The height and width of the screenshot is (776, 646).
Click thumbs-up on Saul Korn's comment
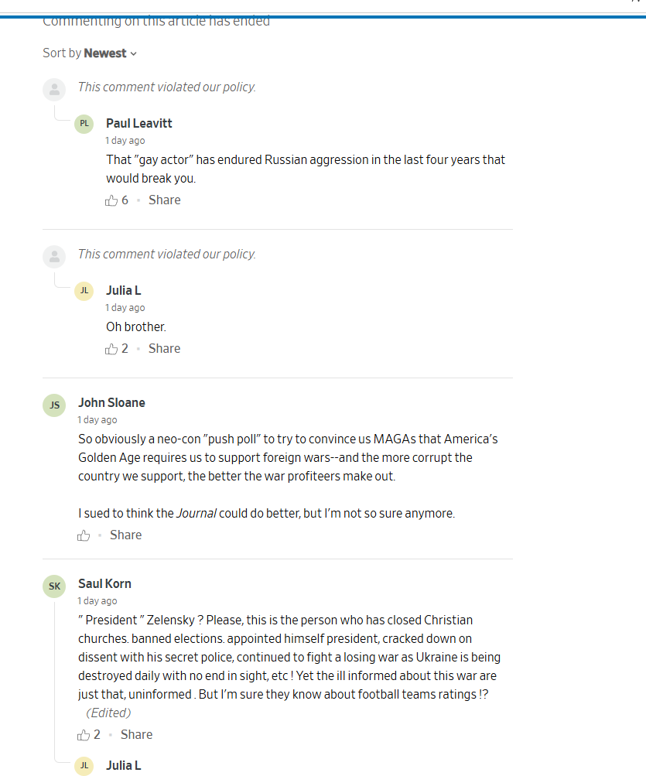pyautogui.click(x=84, y=735)
